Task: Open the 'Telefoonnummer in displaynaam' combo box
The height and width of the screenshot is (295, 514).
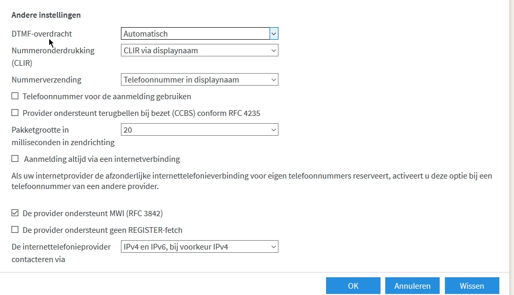Action: tap(196, 80)
